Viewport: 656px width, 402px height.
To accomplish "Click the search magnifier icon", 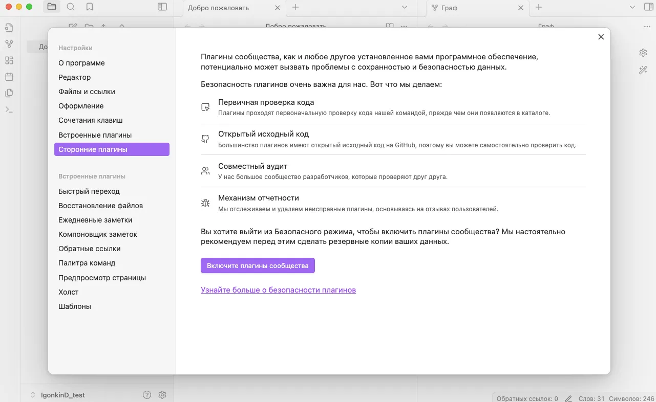I will point(71,7).
